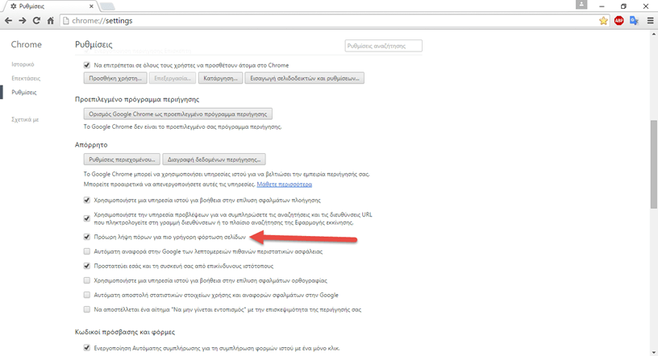Open Επεκτάσεις in the sidebar

(26, 78)
